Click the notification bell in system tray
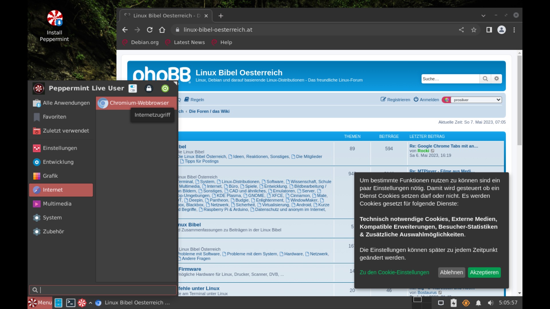The image size is (550, 309). 478,303
